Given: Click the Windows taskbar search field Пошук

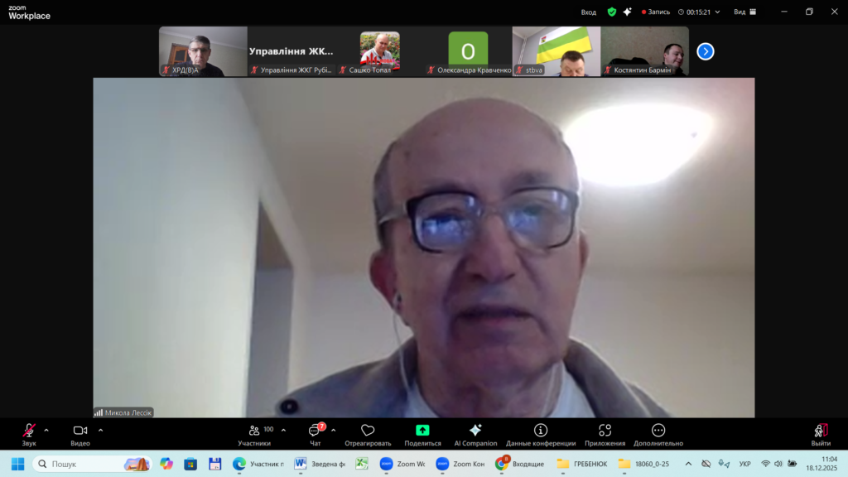Looking at the screenshot, I should (91, 464).
